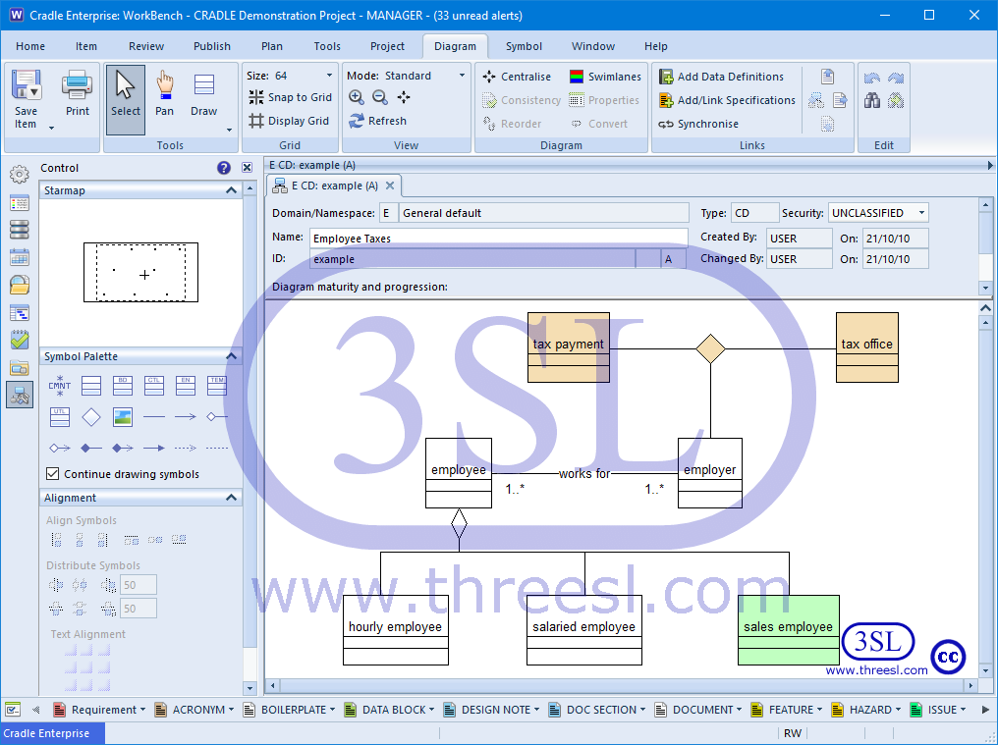Open Swimlanes in the Diagram group
998x745 pixels.
click(605, 77)
